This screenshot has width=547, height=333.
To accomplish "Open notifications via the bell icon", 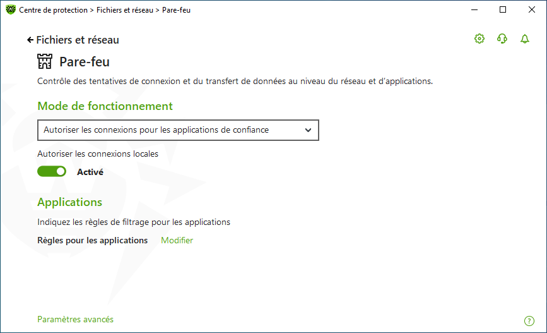I will coord(525,39).
